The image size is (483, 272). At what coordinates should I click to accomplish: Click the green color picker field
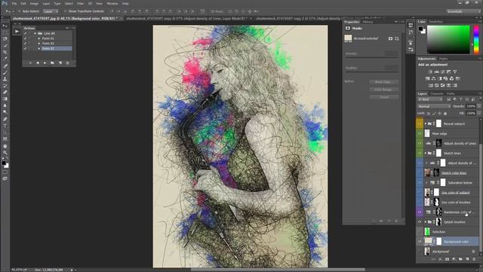[448, 39]
